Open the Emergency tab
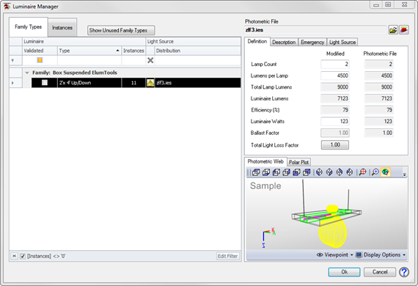Screen dimensions: 418x286 click(x=312, y=42)
